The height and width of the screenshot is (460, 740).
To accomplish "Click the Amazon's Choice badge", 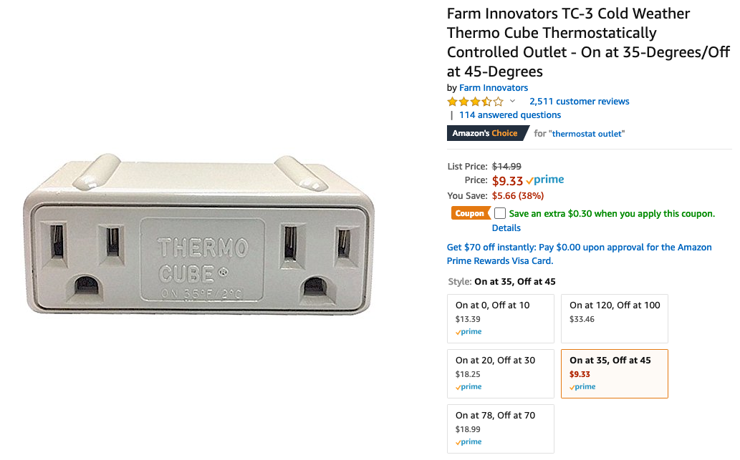I will click(485, 134).
